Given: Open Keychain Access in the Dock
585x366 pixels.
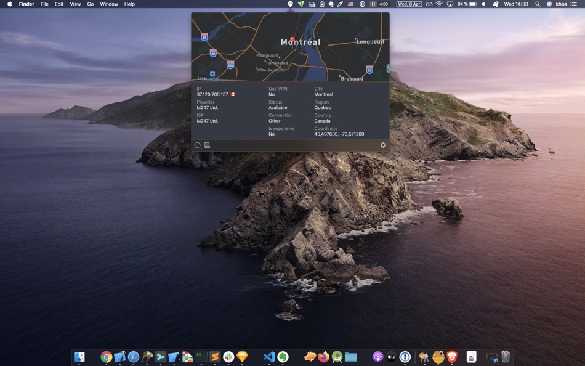Looking at the screenshot, I should coord(424,357).
